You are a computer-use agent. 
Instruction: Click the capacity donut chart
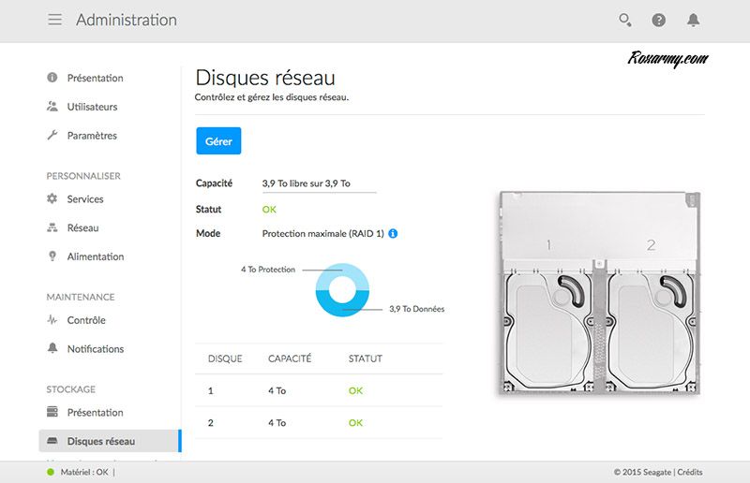[x=341, y=290]
